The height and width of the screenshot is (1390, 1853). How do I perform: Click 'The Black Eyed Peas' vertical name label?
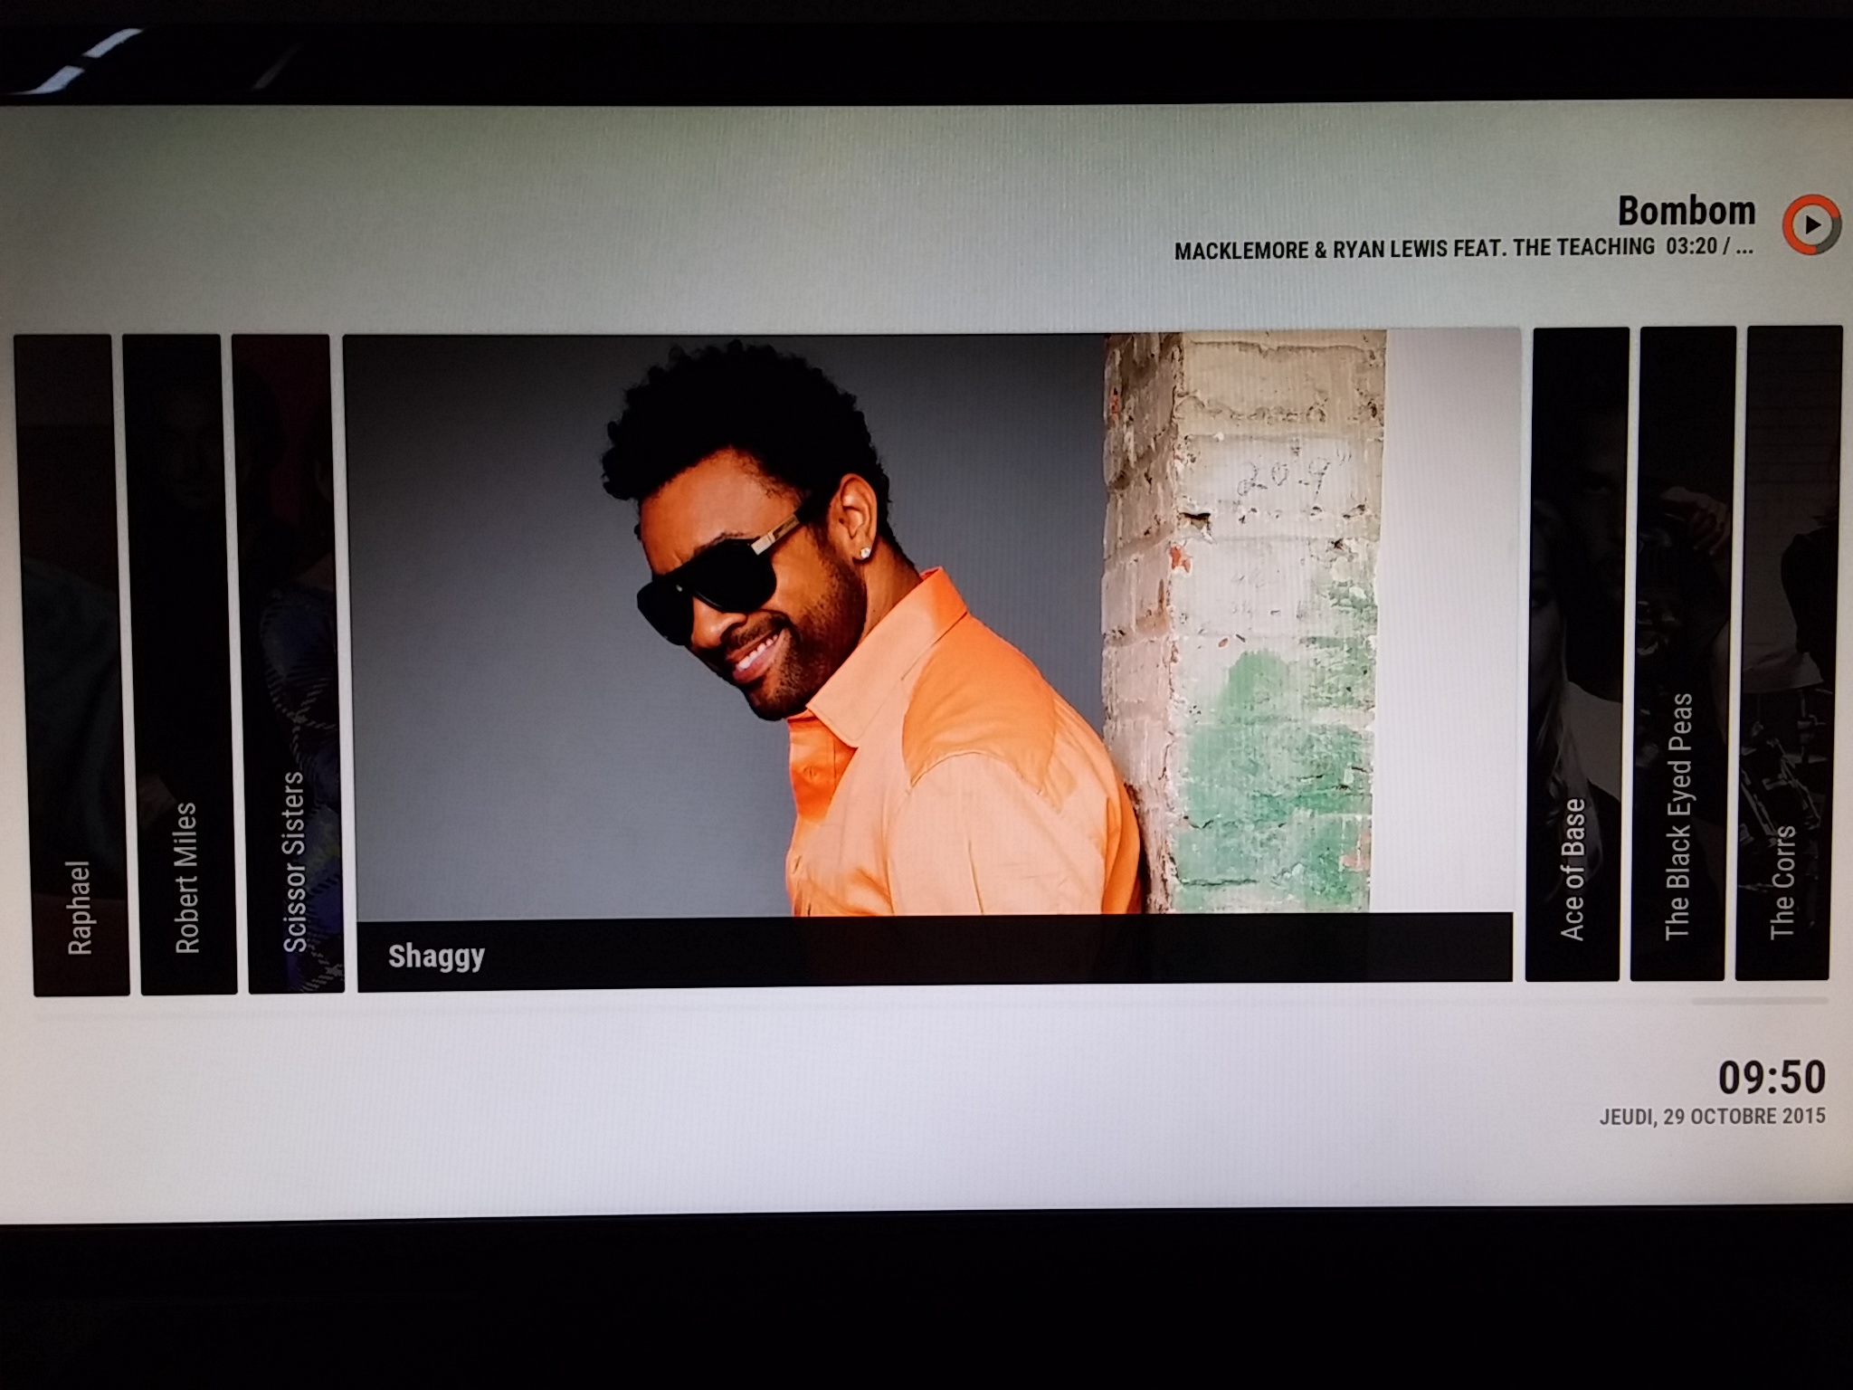tap(1679, 816)
